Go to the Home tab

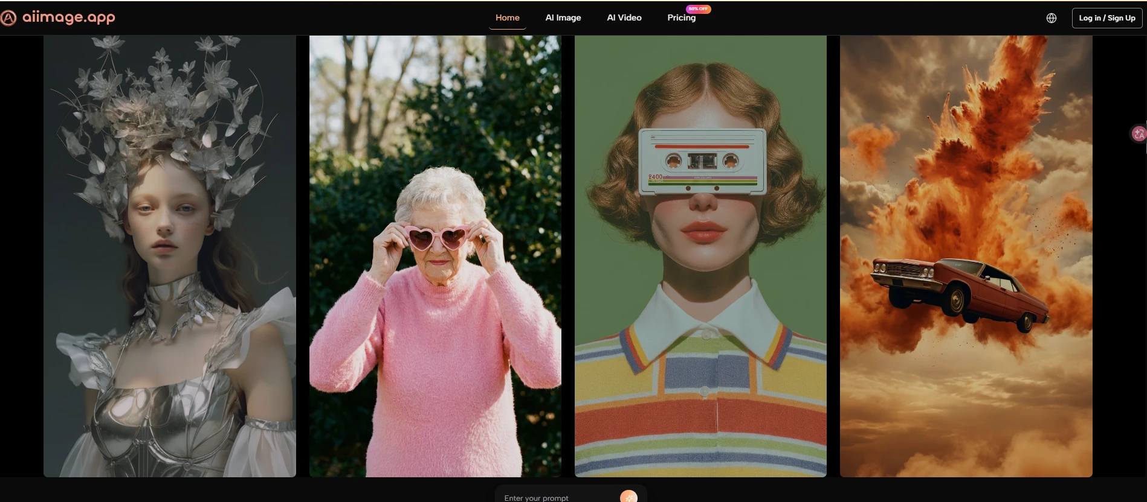coord(507,18)
